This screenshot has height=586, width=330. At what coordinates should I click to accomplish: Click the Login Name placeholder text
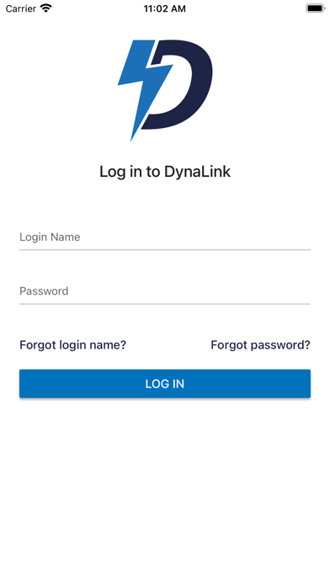point(50,237)
